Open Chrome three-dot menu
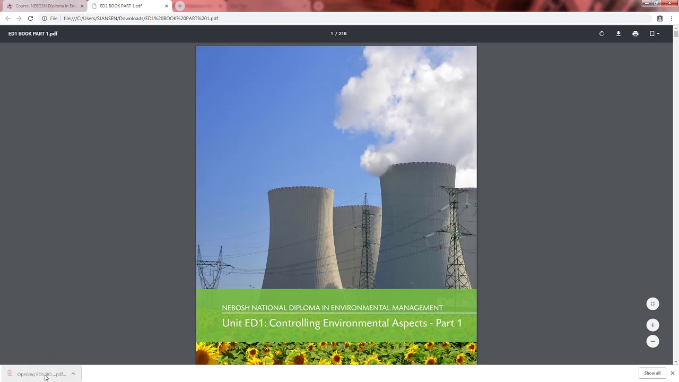Image resolution: width=679 pixels, height=382 pixels. pyautogui.click(x=672, y=18)
